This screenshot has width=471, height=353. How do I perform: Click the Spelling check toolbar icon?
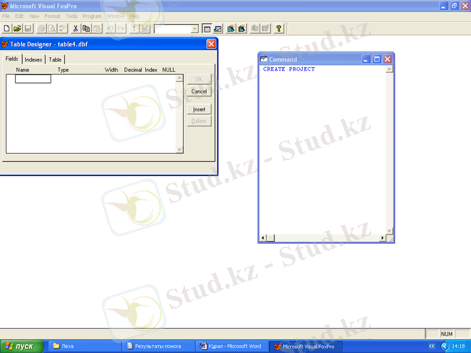[x=63, y=28]
